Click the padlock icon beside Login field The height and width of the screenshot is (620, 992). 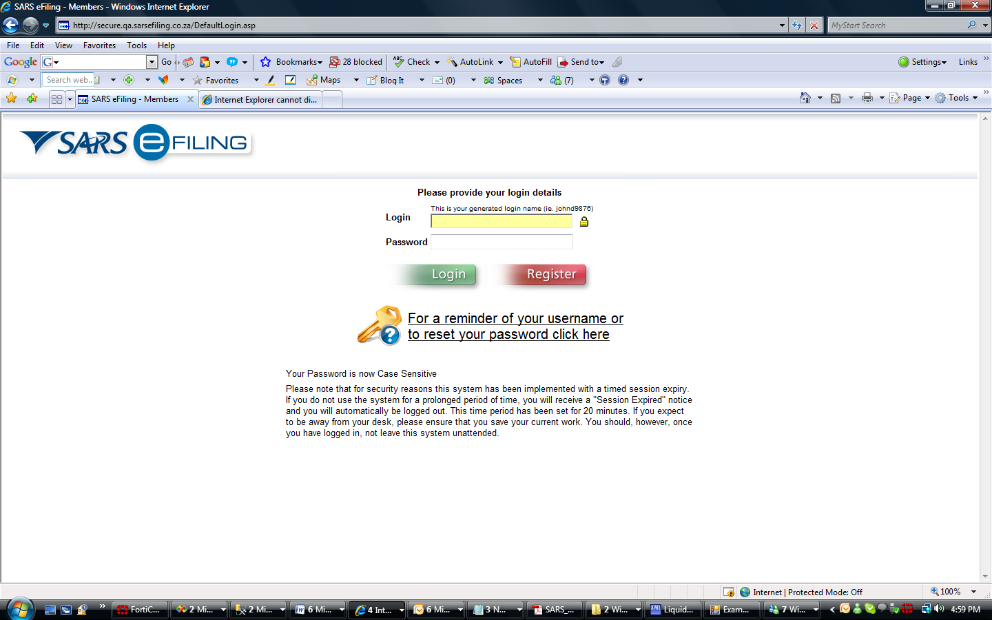pyautogui.click(x=584, y=221)
